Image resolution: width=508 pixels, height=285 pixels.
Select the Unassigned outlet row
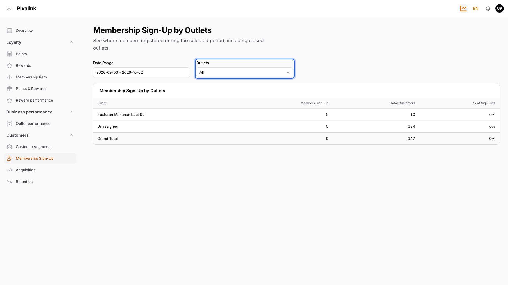click(x=296, y=126)
